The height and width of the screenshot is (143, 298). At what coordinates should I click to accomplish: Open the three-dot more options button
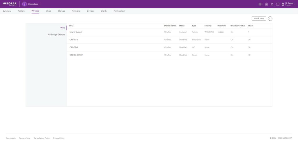(x=270, y=19)
